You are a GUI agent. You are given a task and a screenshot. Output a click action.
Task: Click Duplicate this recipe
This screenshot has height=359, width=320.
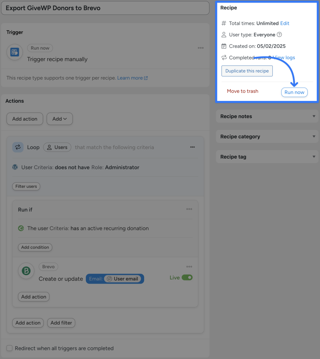point(247,71)
